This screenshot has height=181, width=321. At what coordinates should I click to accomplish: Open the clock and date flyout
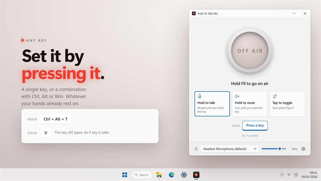[310, 175]
